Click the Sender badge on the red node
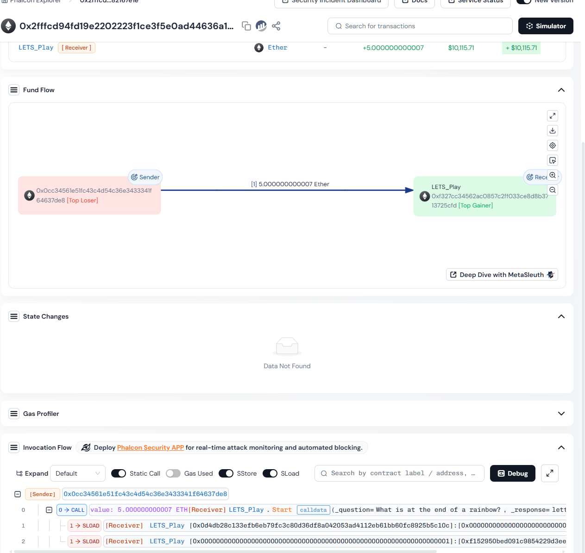This screenshot has height=553, width=585. [145, 177]
